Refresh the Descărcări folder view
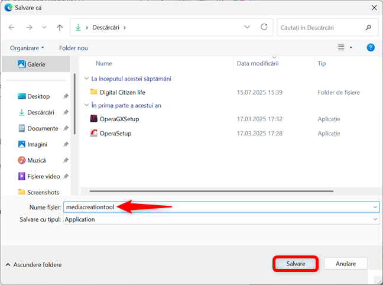 tap(264, 27)
